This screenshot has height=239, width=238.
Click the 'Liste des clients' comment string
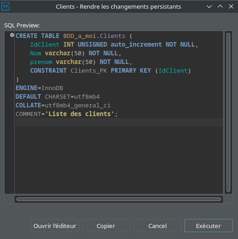[80, 114]
